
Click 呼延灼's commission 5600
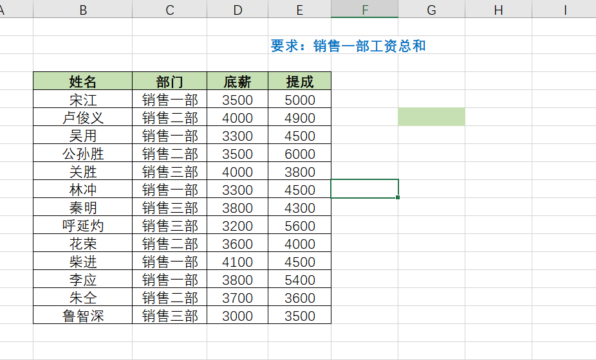tap(299, 225)
